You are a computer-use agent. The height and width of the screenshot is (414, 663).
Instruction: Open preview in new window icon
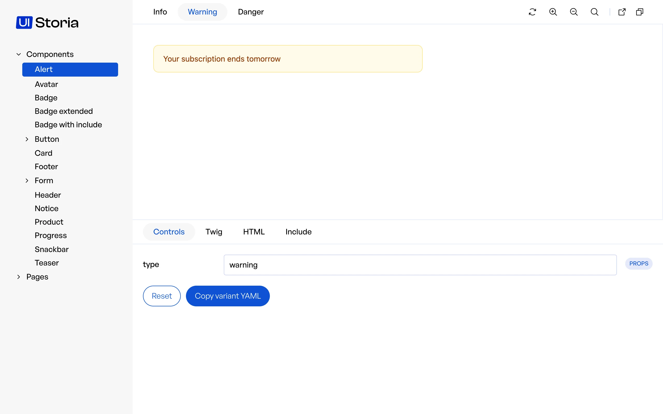622,12
